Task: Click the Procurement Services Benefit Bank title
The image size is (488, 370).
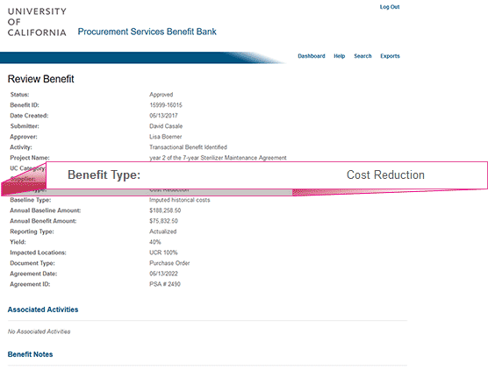Action: 147,32
